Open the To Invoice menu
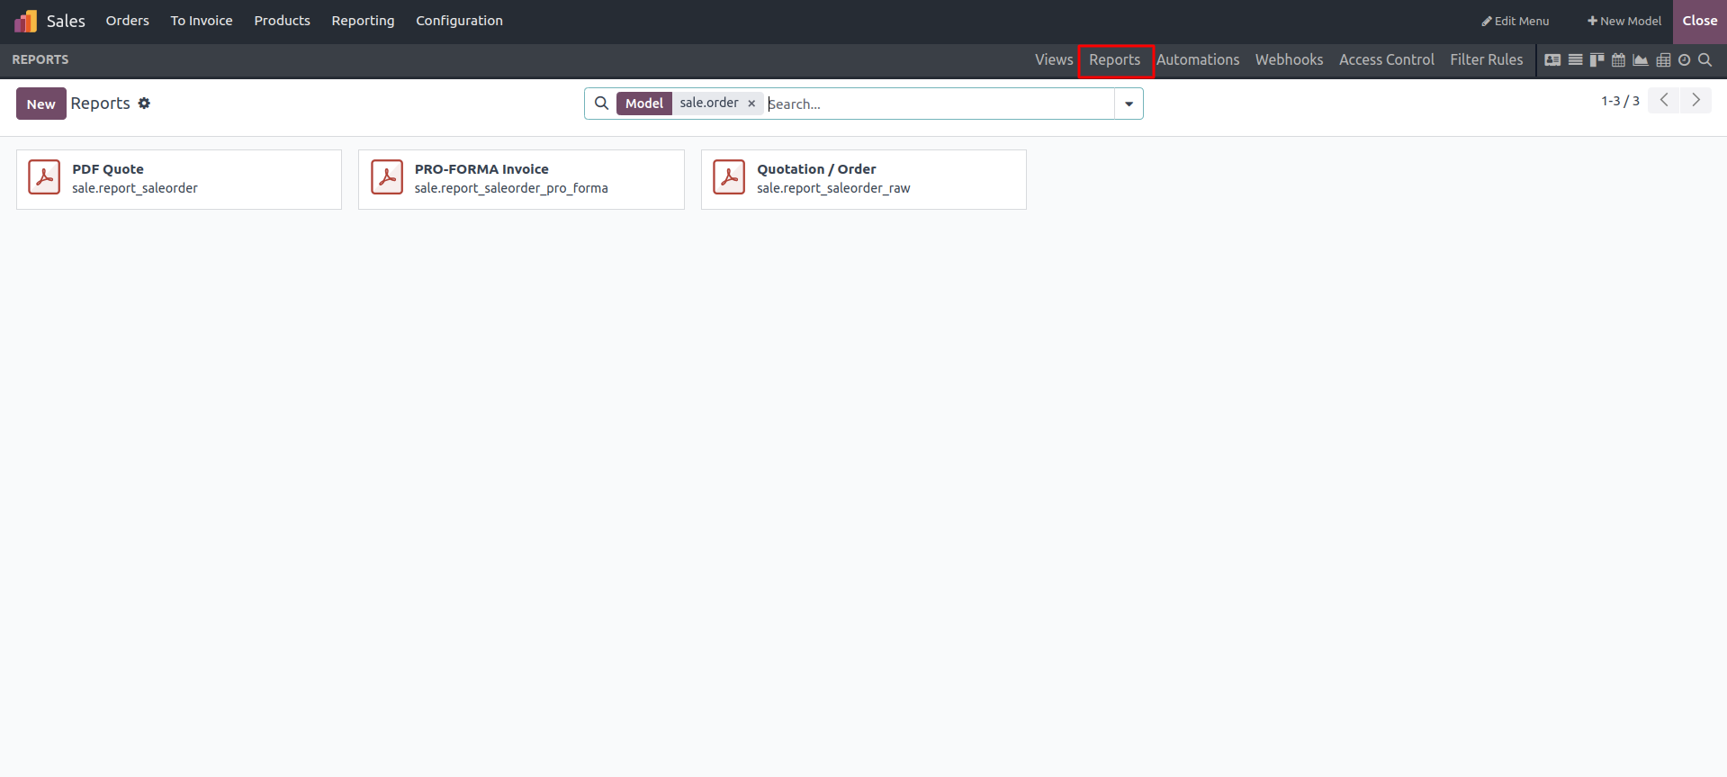 click(202, 21)
